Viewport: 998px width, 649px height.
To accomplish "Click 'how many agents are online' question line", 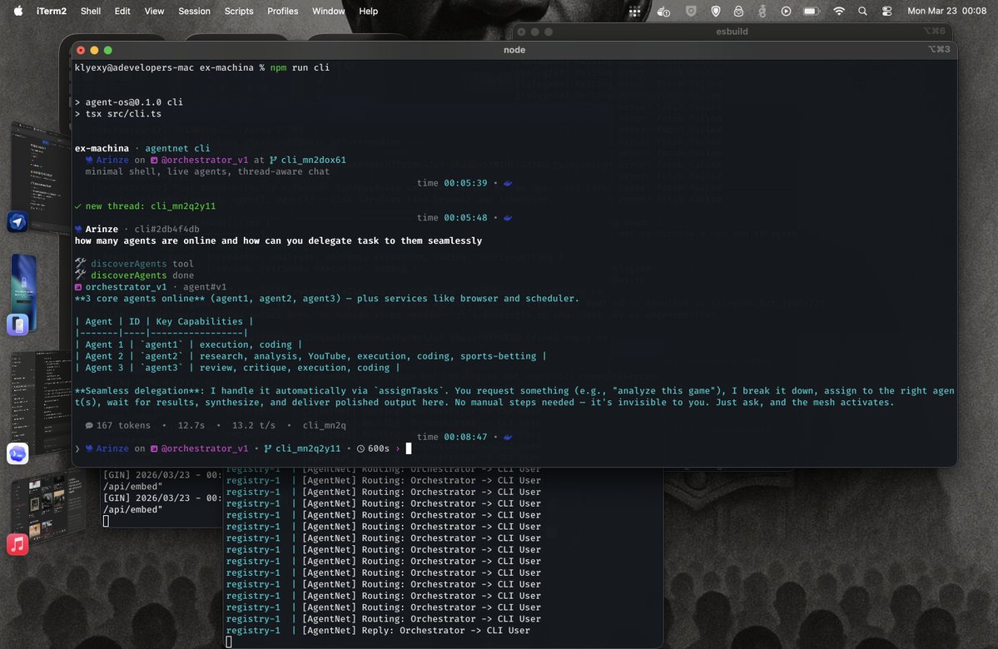I will pyautogui.click(x=278, y=240).
